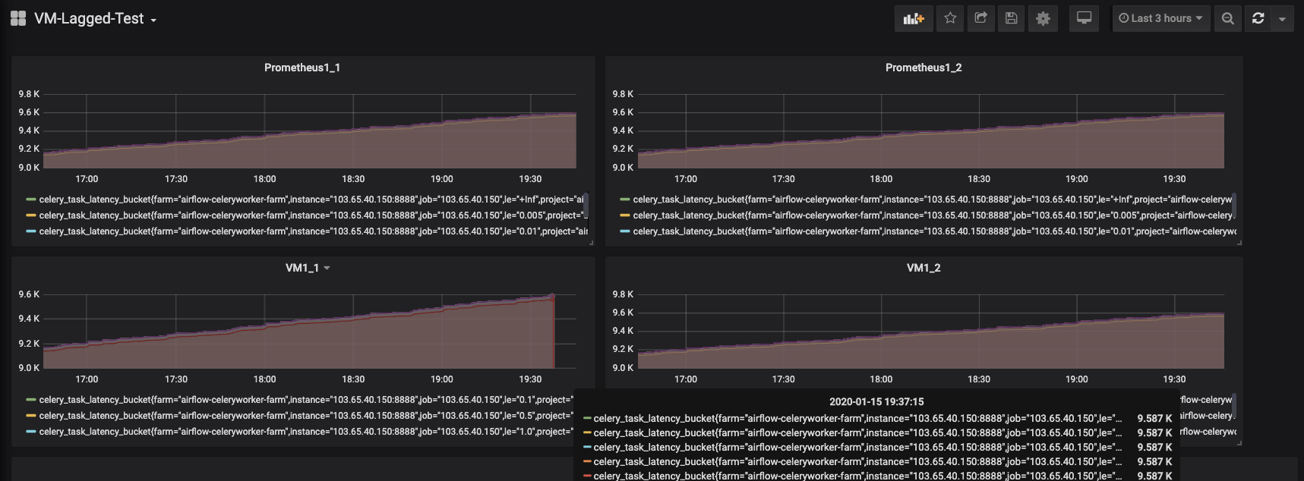
Task: Click the 19:00 axis label in VM1_2
Action: tap(1076, 379)
